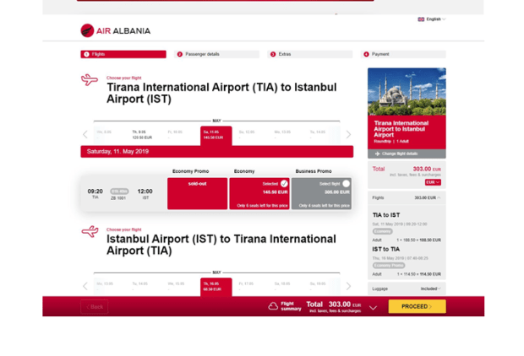Click the sold-out Economy Promo fare
Image resolution: width=524 pixels, height=356 pixels.
click(x=197, y=193)
